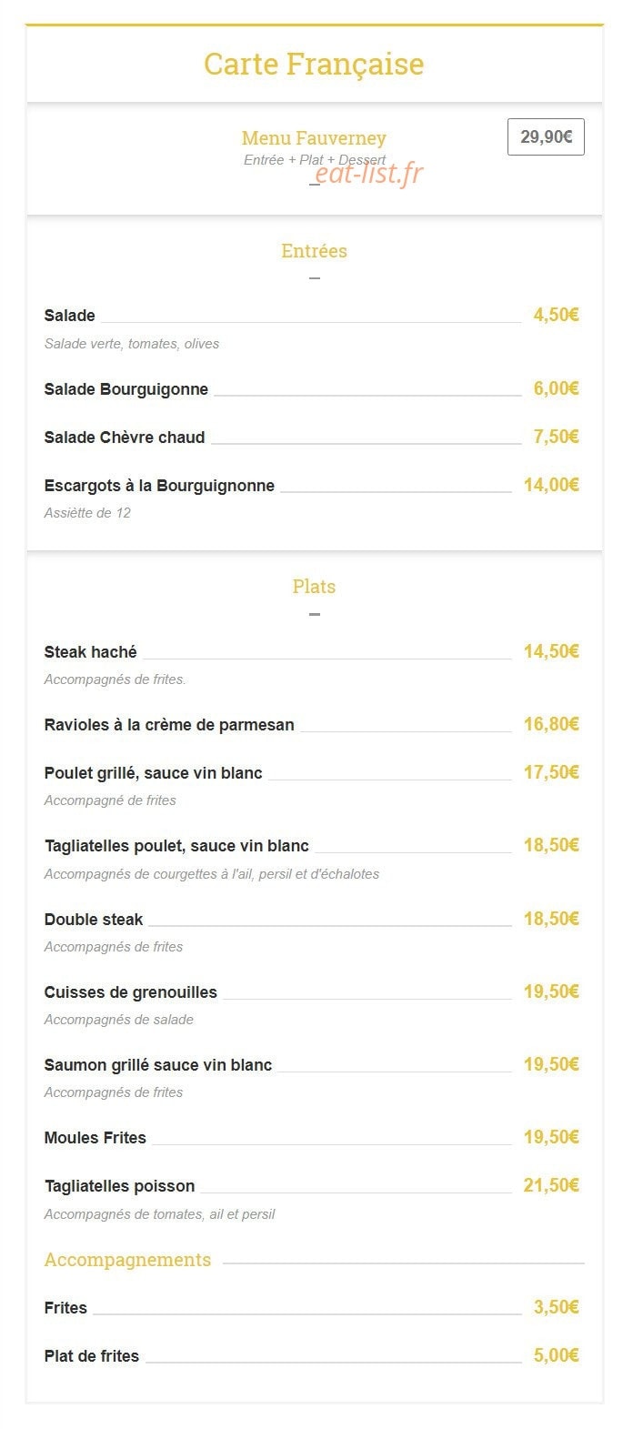Click the Moules Frites entry
The width and height of the screenshot is (633, 1429).
[x=95, y=1138]
